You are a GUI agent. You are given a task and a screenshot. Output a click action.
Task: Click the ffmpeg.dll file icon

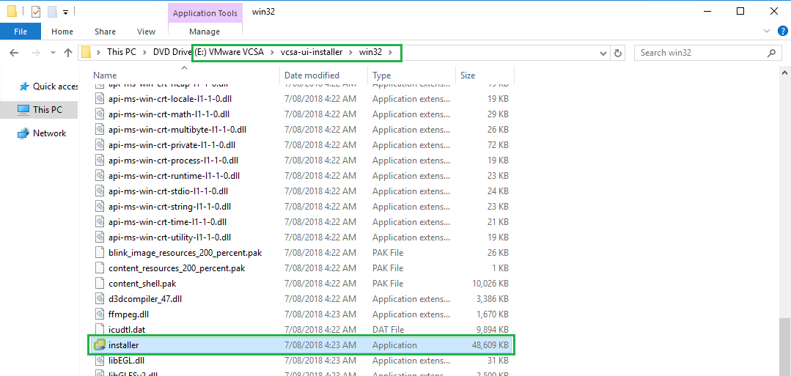click(101, 314)
